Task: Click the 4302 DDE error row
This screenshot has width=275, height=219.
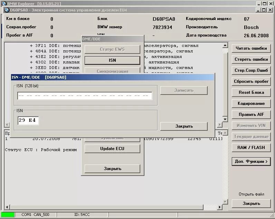Action: coord(104,62)
